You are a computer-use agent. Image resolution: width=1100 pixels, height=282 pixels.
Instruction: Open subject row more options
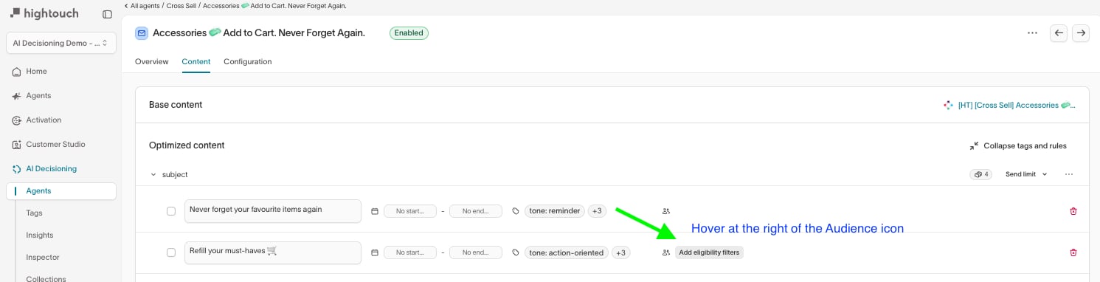tap(1069, 175)
